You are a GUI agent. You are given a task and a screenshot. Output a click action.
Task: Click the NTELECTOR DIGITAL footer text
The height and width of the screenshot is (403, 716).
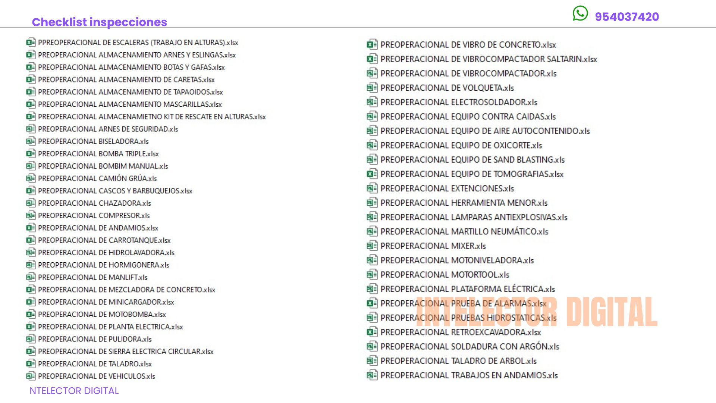pos(74,391)
